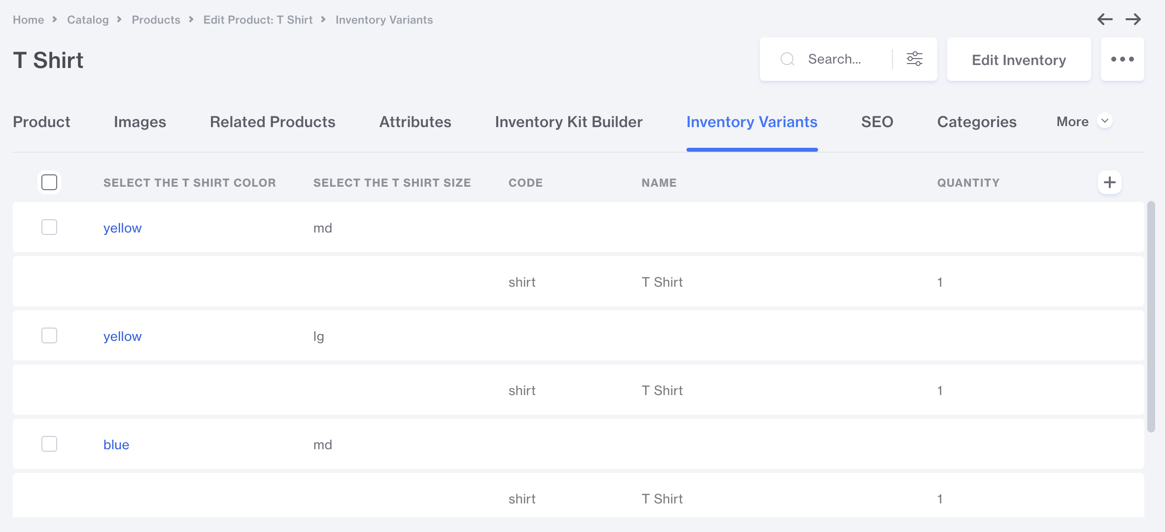Click the plus icon to add variant
1165x532 pixels.
(x=1110, y=182)
